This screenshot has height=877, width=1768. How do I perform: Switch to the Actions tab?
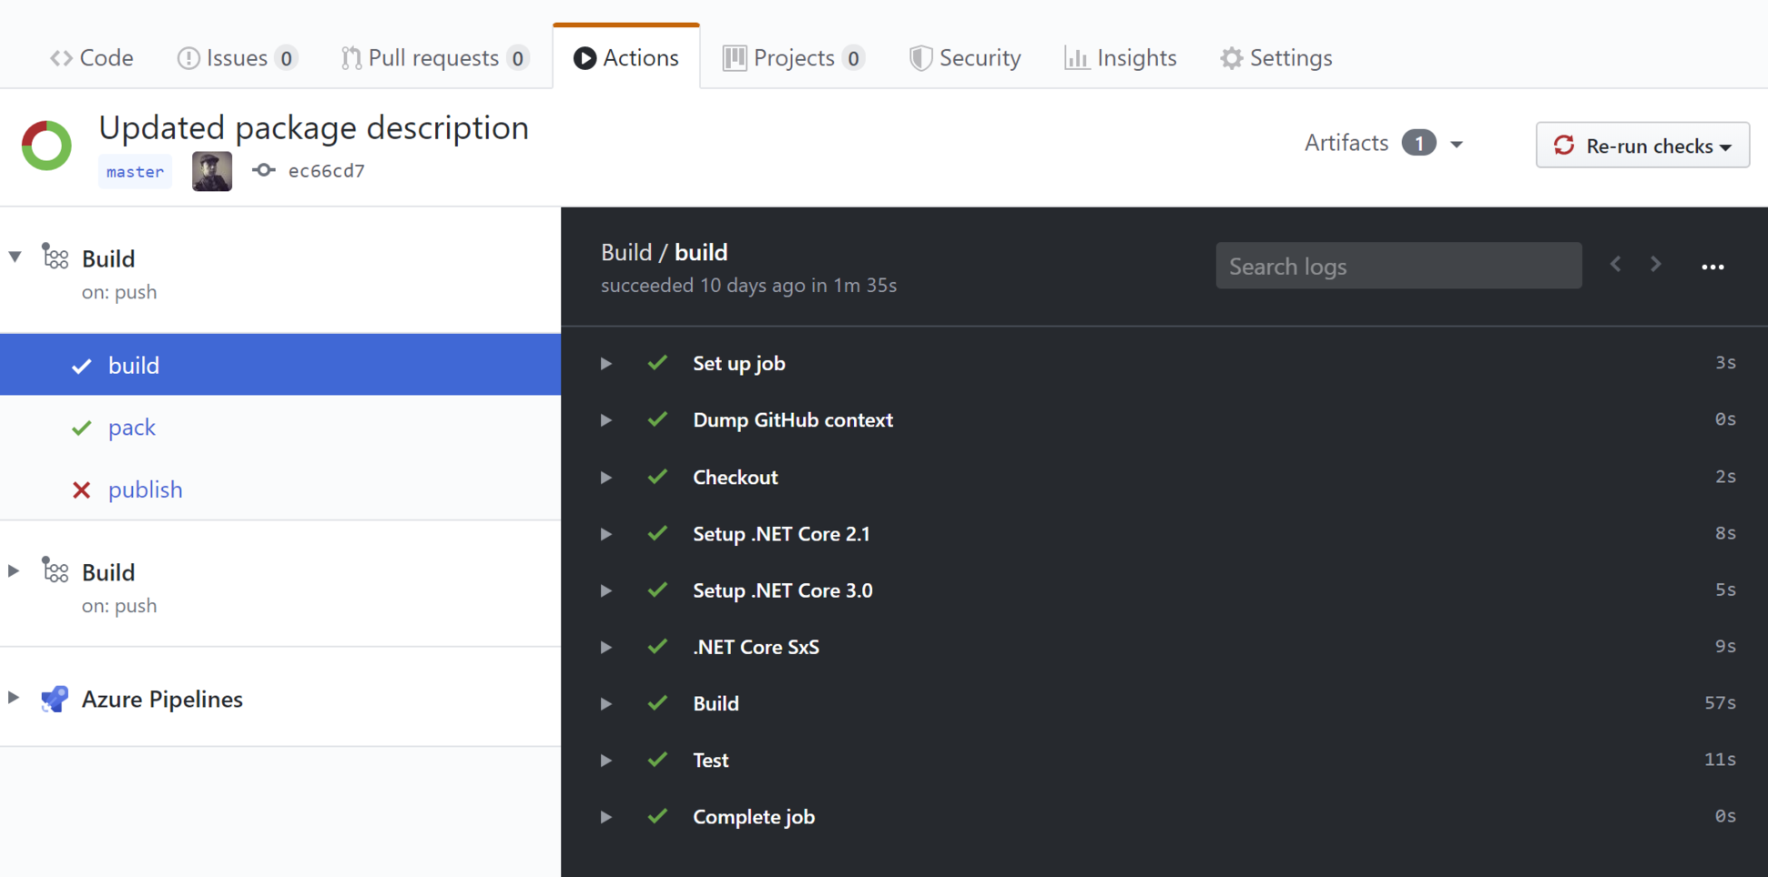626,57
